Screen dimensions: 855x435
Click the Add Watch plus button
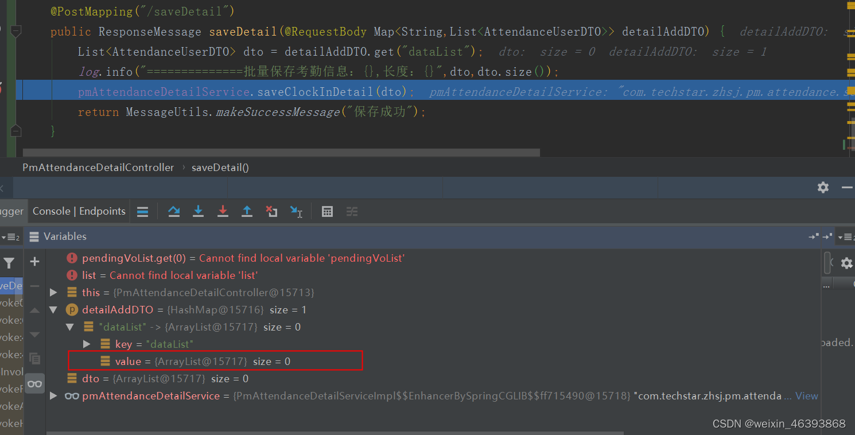(34, 261)
